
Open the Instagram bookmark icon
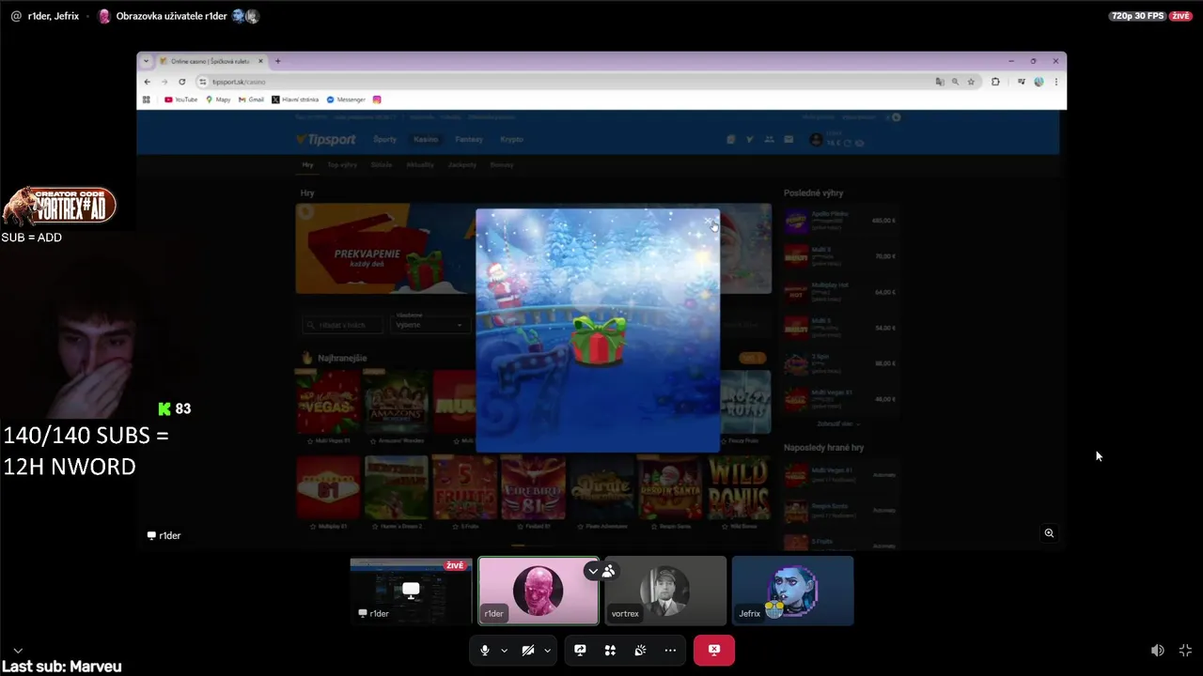tap(377, 100)
